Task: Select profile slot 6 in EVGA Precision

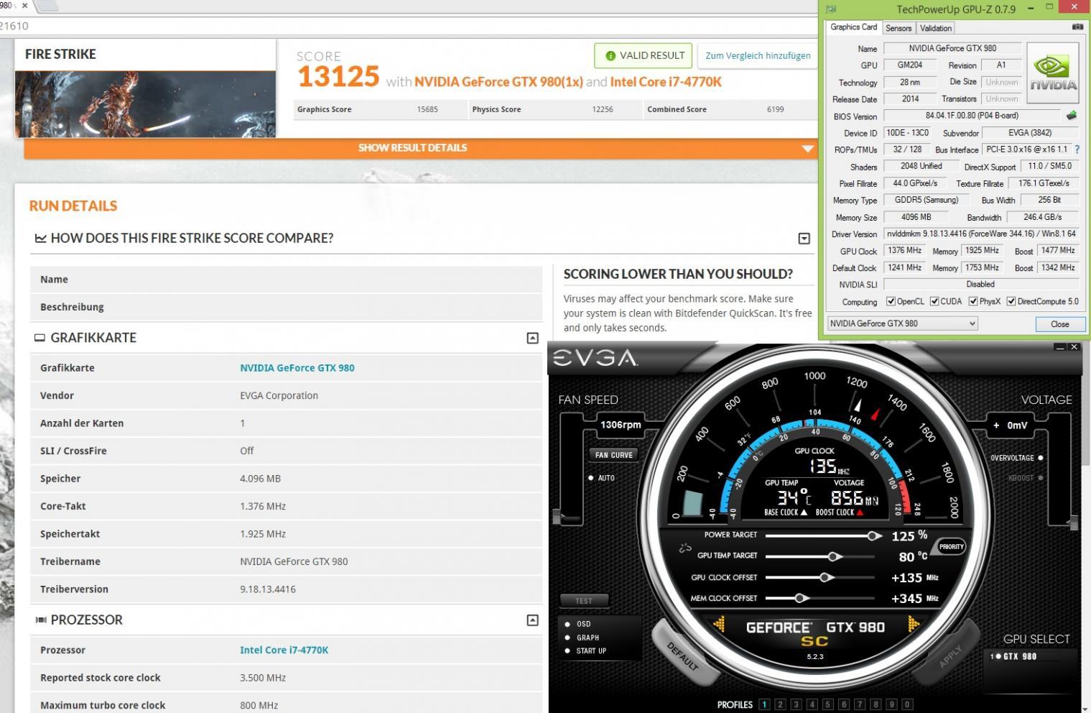Action: pos(843,704)
